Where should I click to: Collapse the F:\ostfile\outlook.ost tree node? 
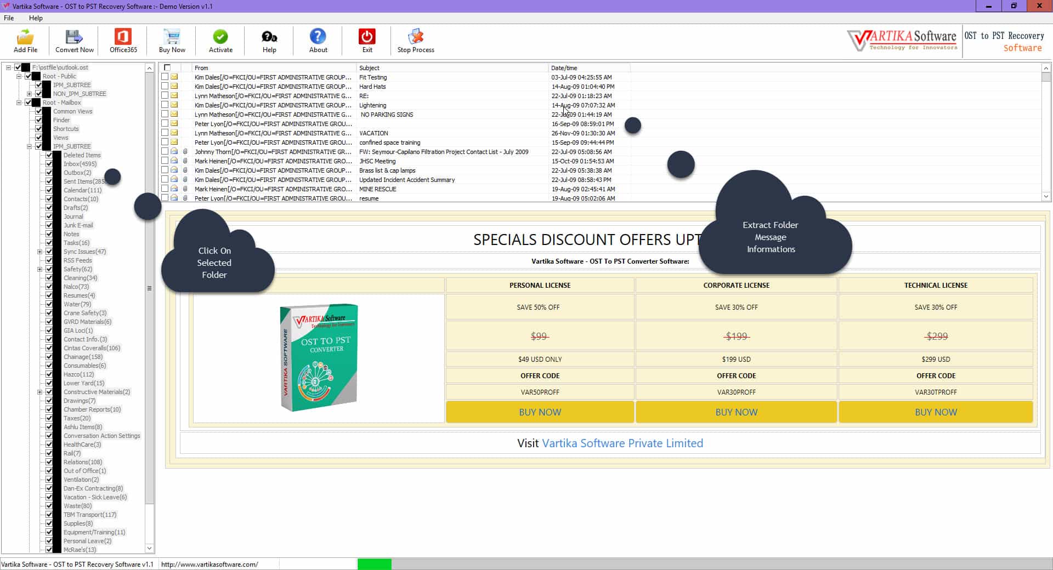pyautogui.click(x=8, y=67)
